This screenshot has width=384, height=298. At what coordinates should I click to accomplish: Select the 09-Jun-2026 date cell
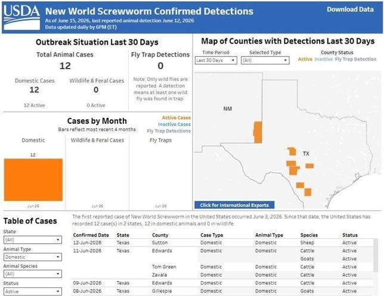[87, 283]
